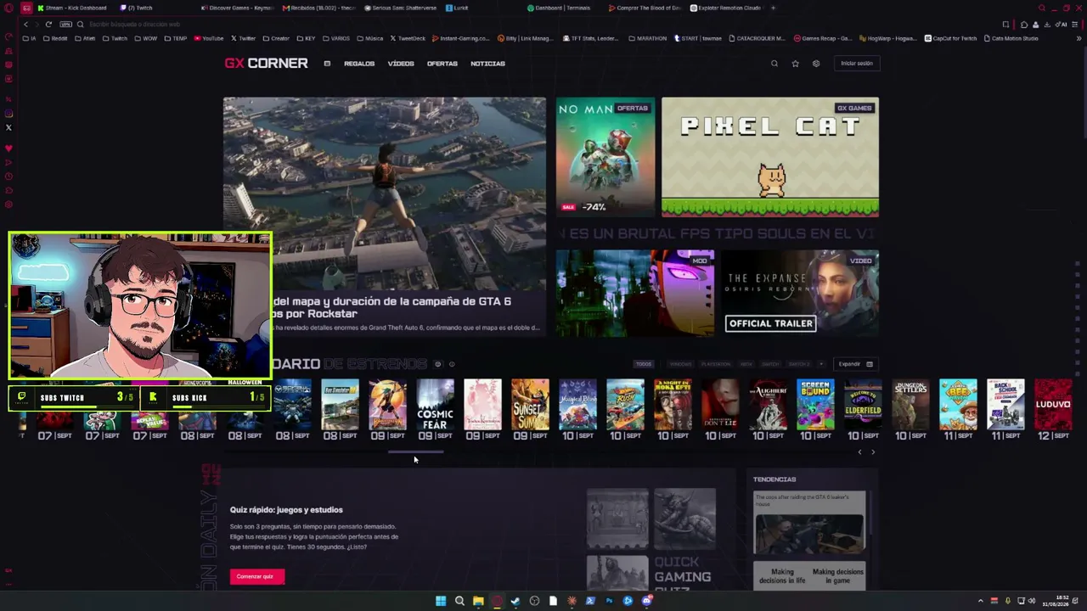Open File Explorer from the taskbar
This screenshot has height=611, width=1087.
pyautogui.click(x=478, y=601)
